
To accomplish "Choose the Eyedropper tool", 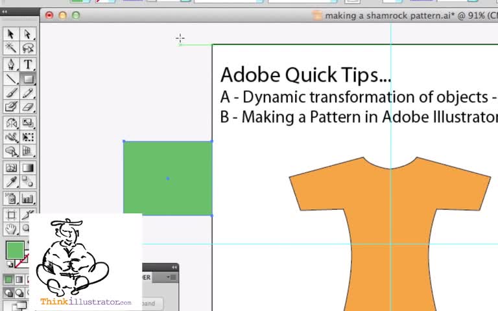I will pos(11,182).
